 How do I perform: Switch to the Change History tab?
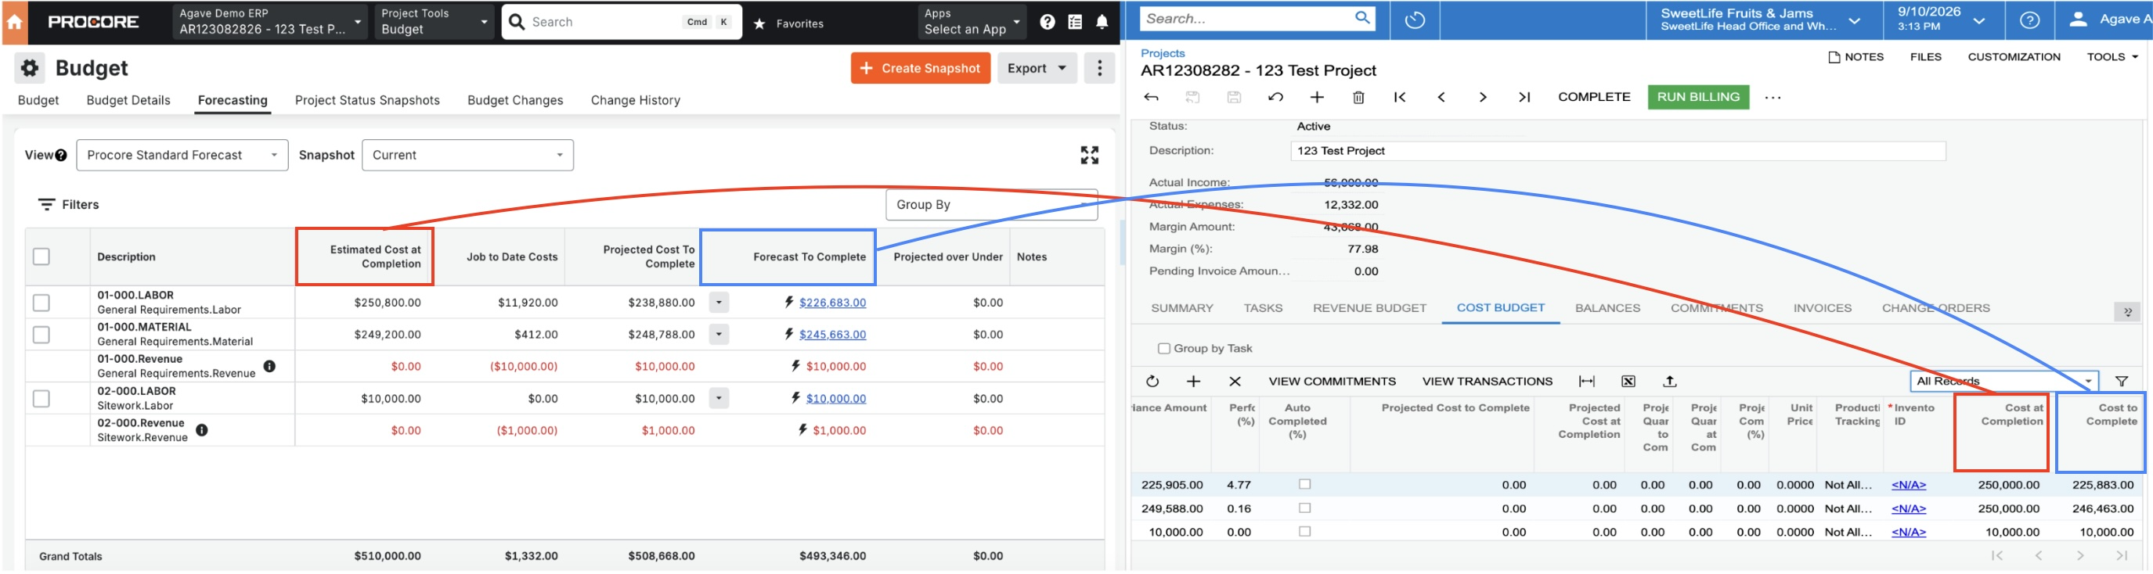tap(635, 100)
